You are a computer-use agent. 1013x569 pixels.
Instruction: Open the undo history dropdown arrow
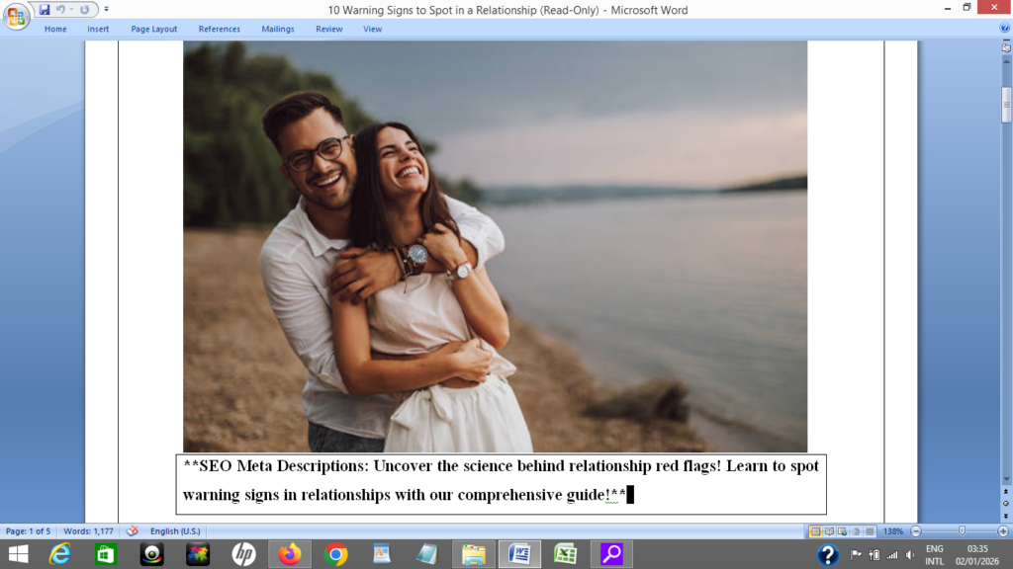click(71, 9)
